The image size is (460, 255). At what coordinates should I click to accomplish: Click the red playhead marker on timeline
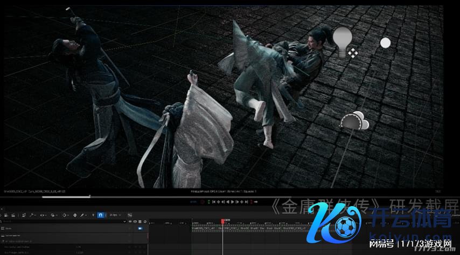(x=222, y=221)
